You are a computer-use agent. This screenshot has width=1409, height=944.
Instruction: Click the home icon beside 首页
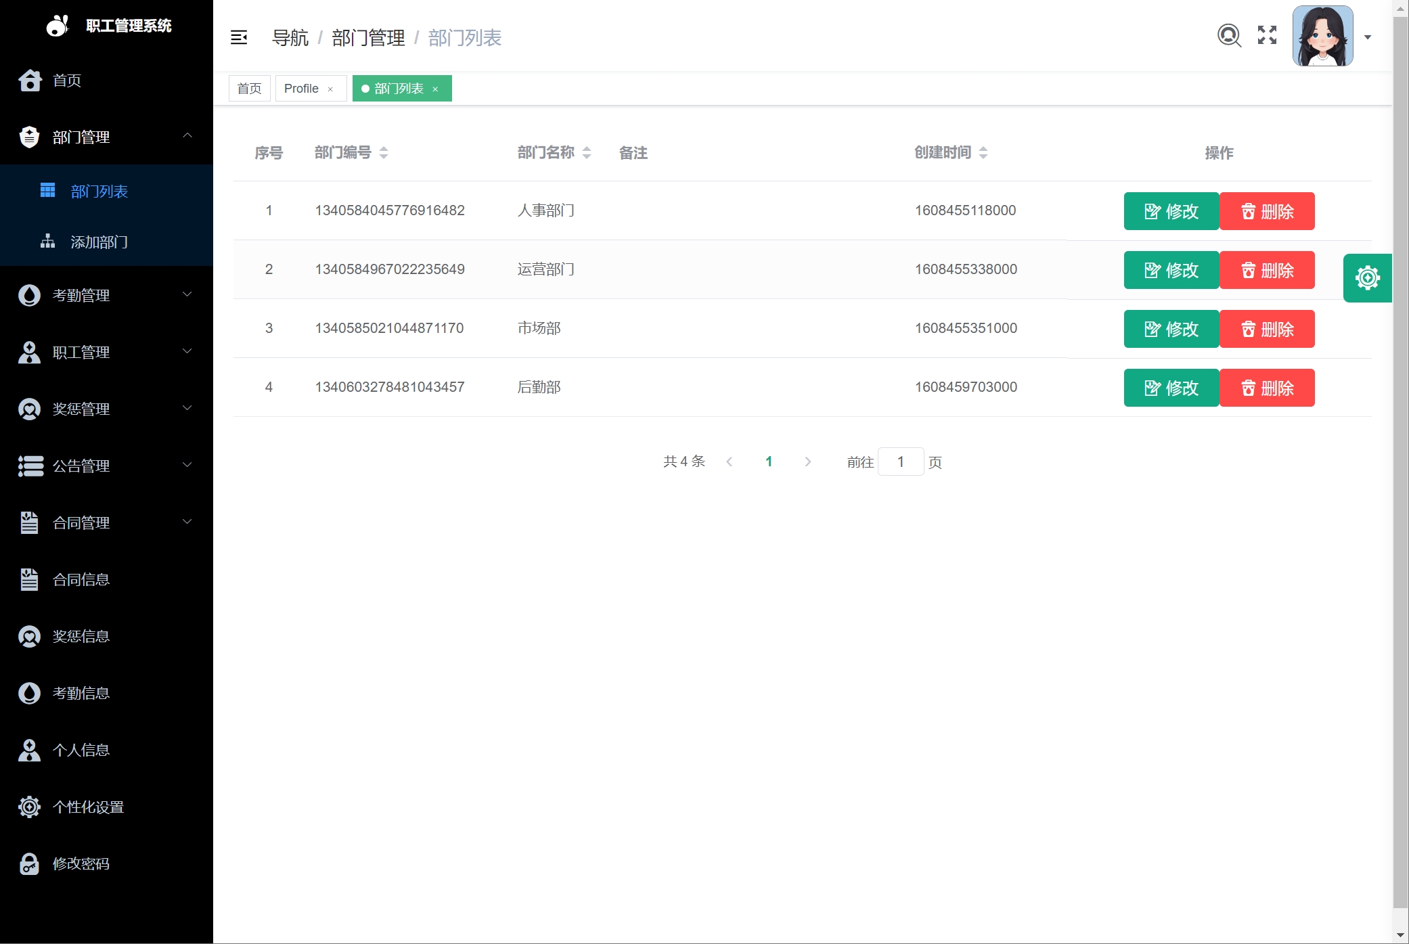pos(30,80)
